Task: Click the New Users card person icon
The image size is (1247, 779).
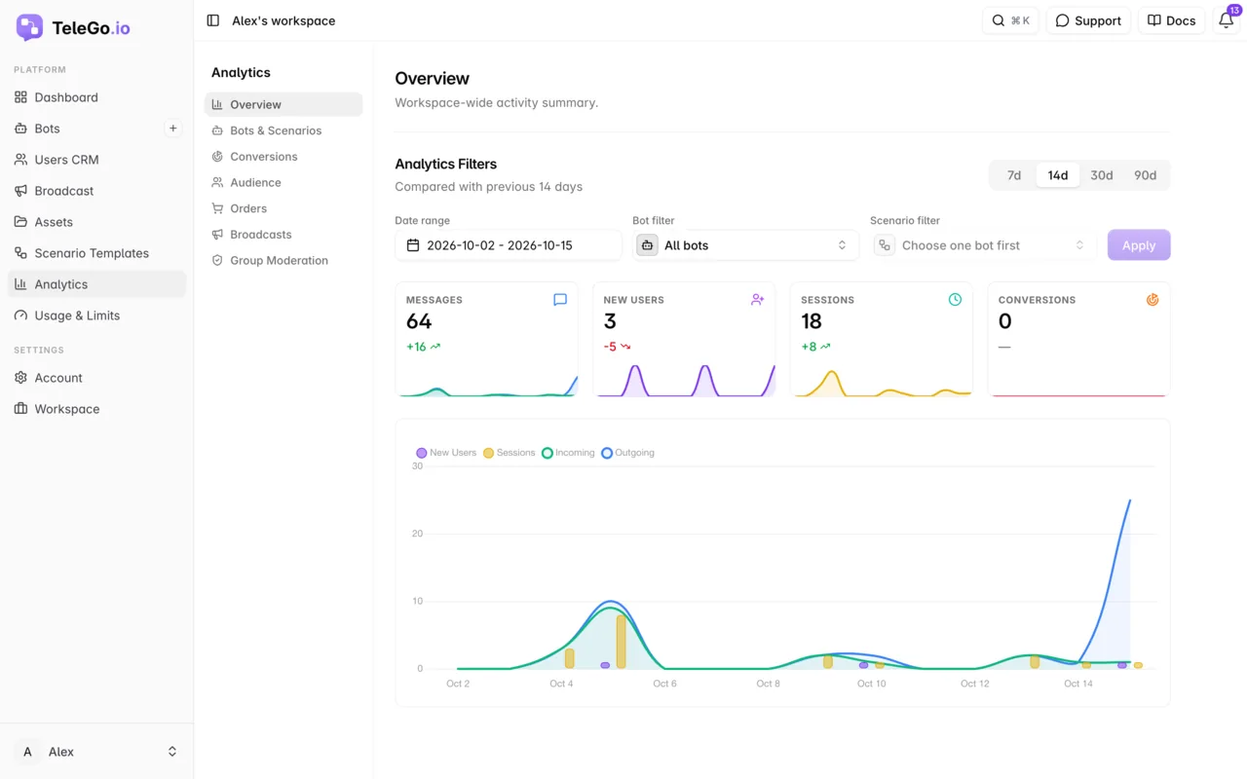Action: click(x=757, y=300)
